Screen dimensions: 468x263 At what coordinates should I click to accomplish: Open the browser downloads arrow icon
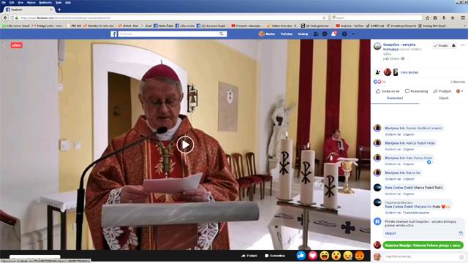click(x=444, y=18)
